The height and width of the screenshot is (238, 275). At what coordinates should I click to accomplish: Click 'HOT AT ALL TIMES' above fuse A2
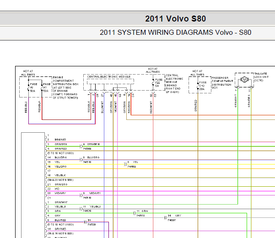(x=28, y=73)
